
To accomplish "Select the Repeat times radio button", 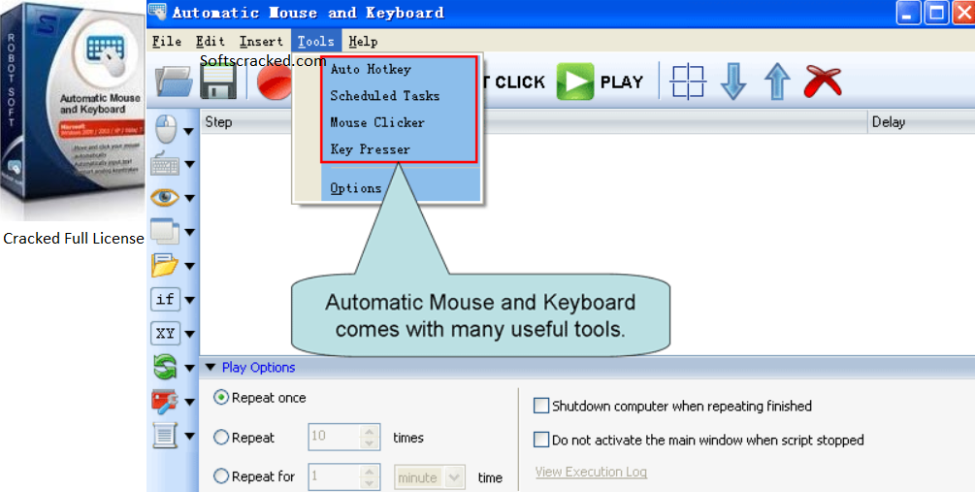I will pos(221,438).
